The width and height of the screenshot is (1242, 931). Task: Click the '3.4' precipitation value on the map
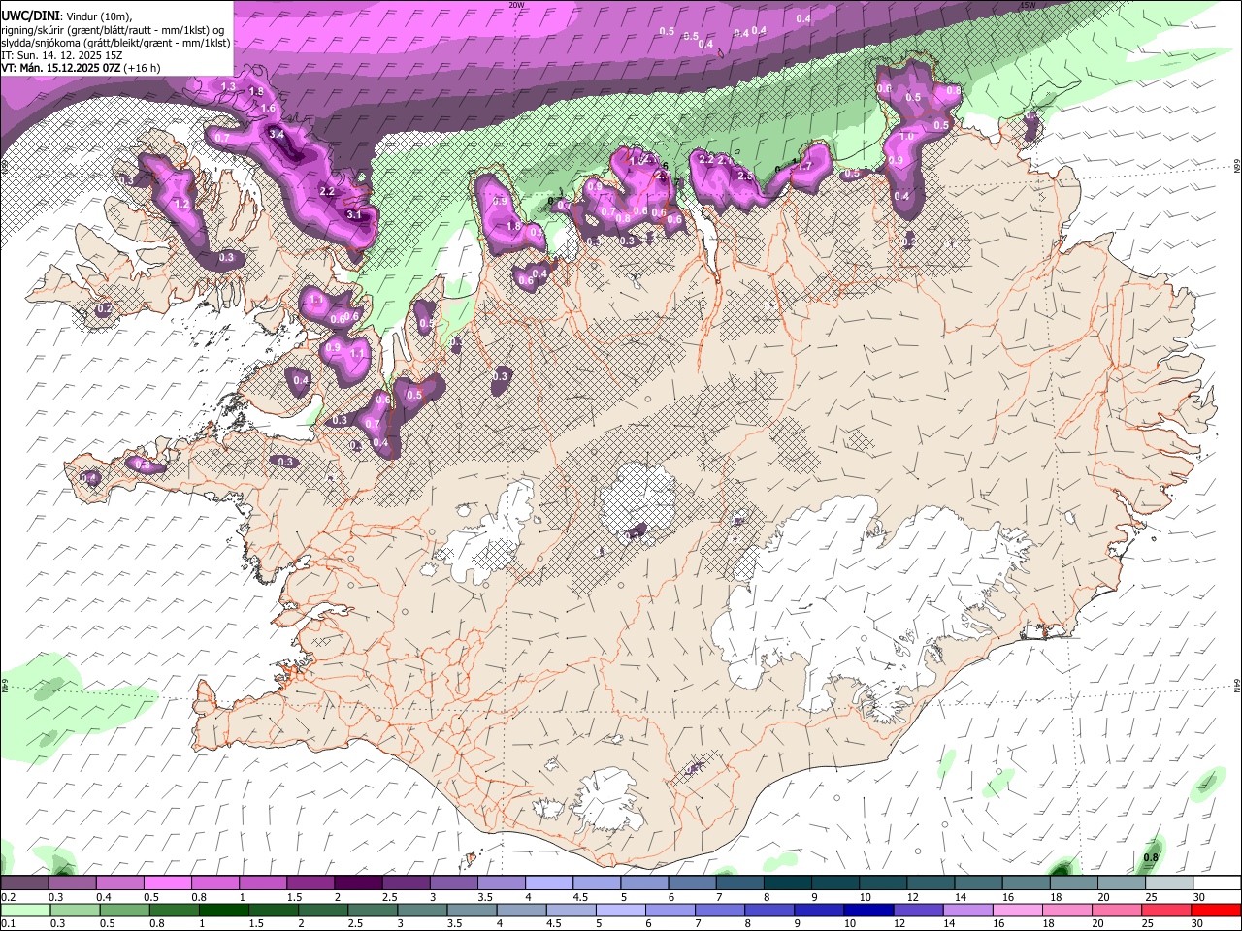pyautogui.click(x=277, y=134)
